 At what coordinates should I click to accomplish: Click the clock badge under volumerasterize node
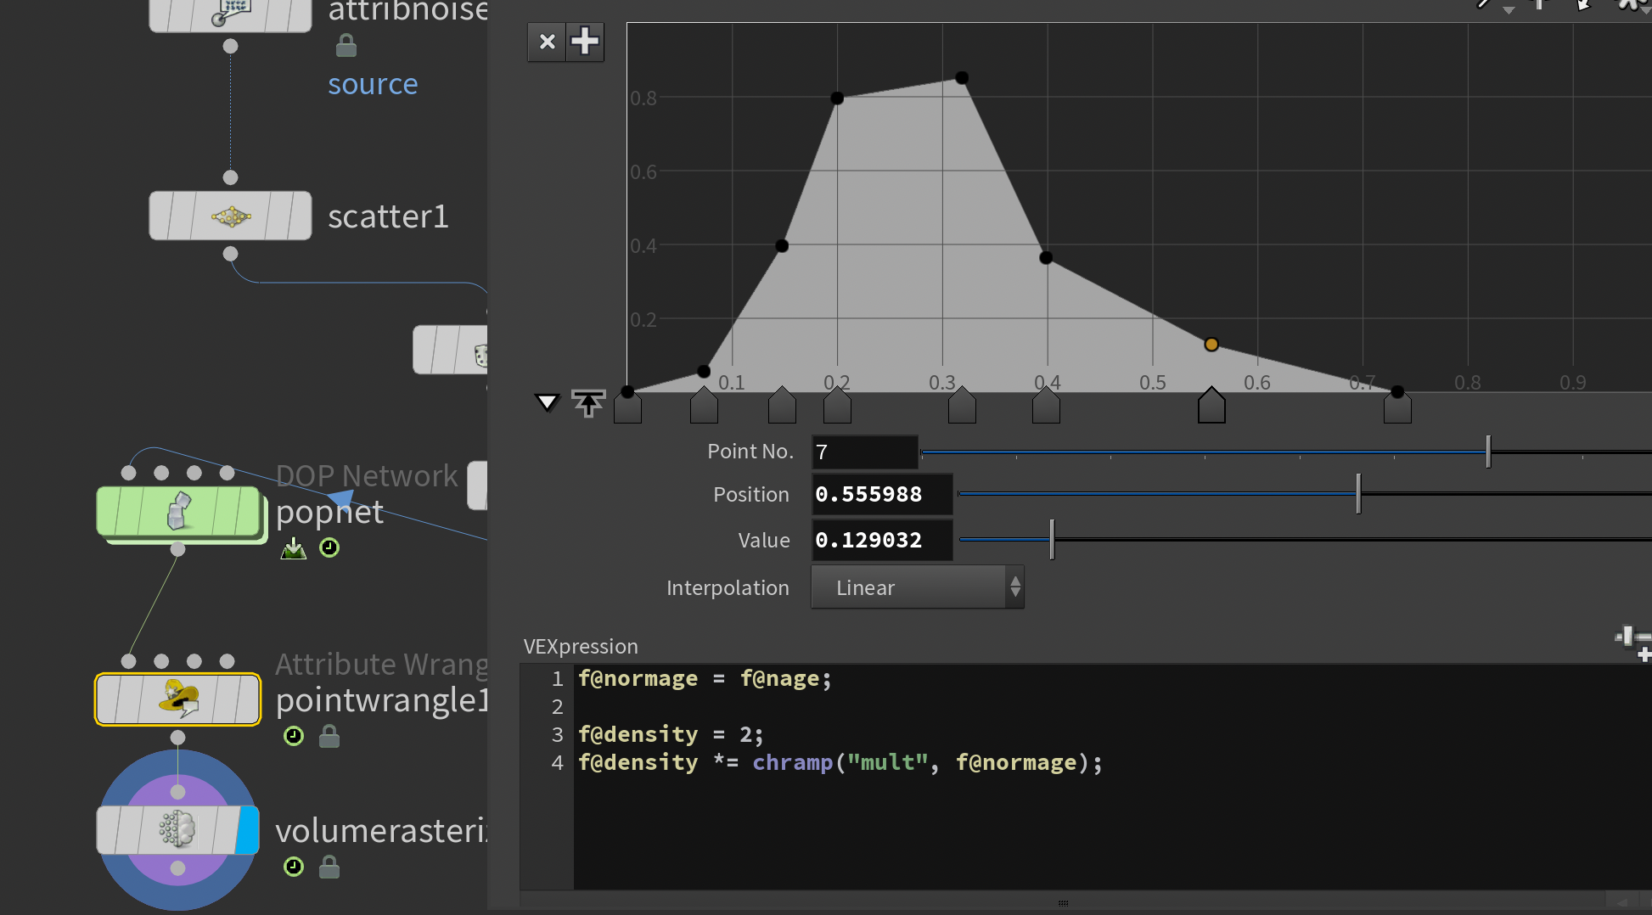click(x=294, y=867)
